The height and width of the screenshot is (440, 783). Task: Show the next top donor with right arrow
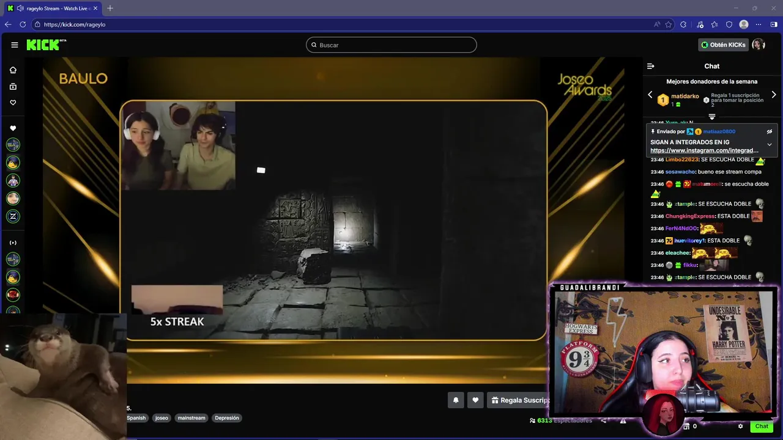(774, 95)
